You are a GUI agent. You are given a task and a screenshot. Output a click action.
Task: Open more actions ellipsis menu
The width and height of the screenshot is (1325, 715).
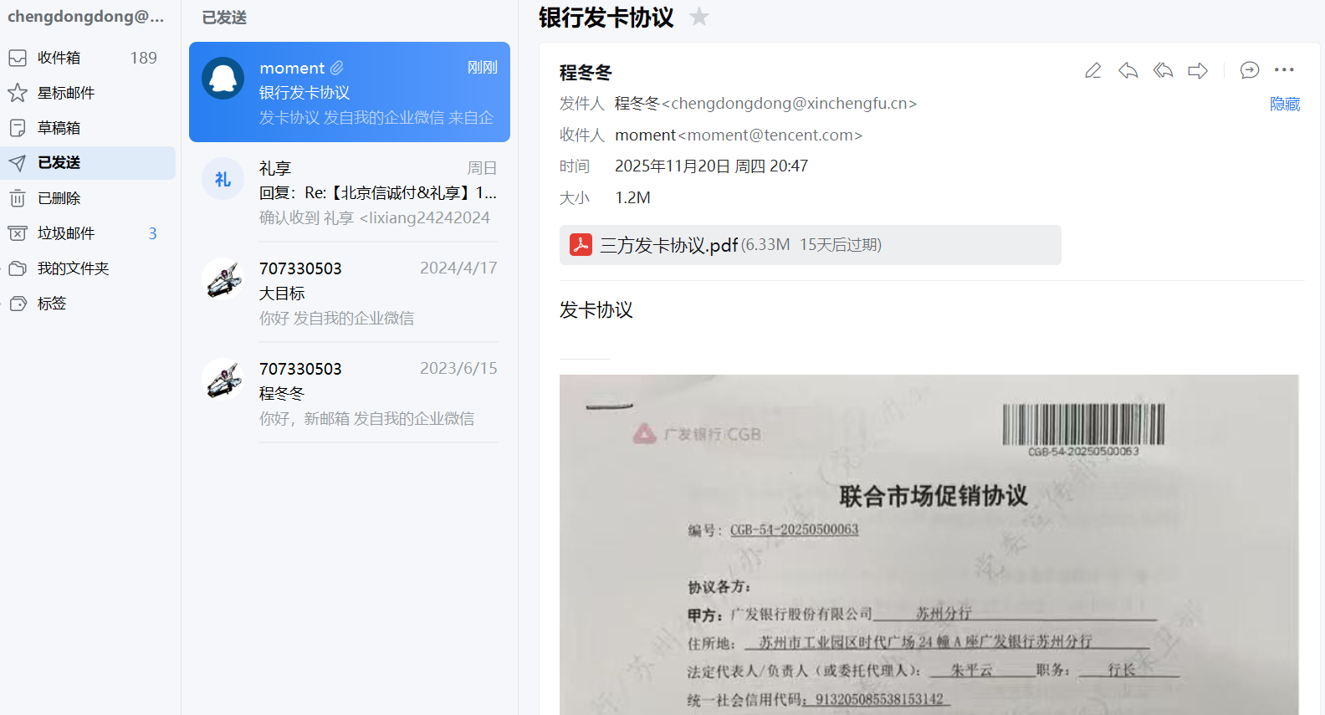1284,70
